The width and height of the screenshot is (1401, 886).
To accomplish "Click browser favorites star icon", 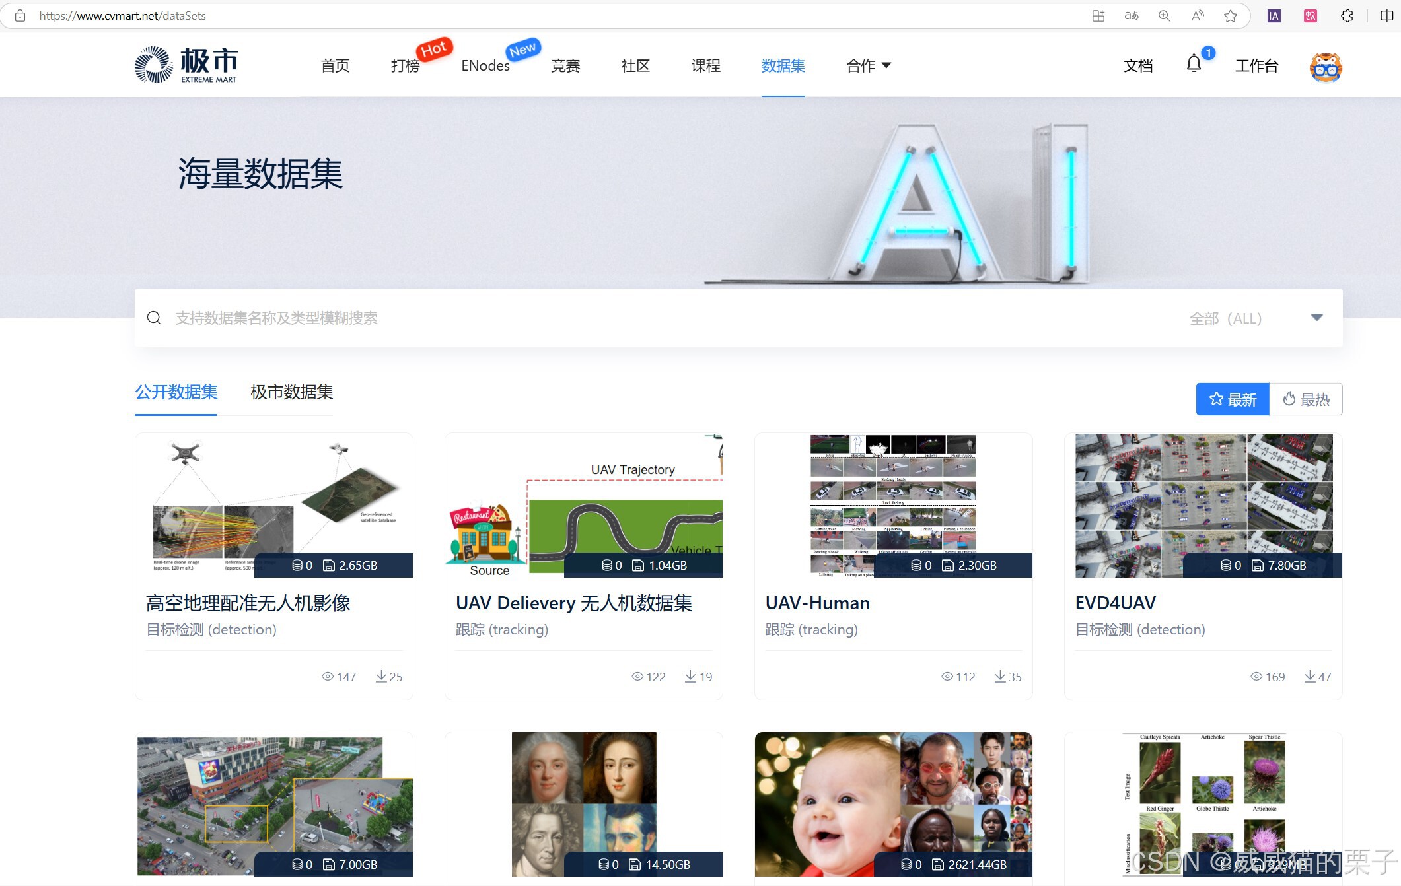I will [1230, 16].
